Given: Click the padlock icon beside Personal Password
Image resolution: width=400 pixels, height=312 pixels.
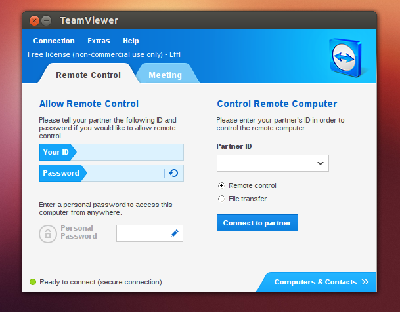Looking at the screenshot, I should click(x=48, y=233).
